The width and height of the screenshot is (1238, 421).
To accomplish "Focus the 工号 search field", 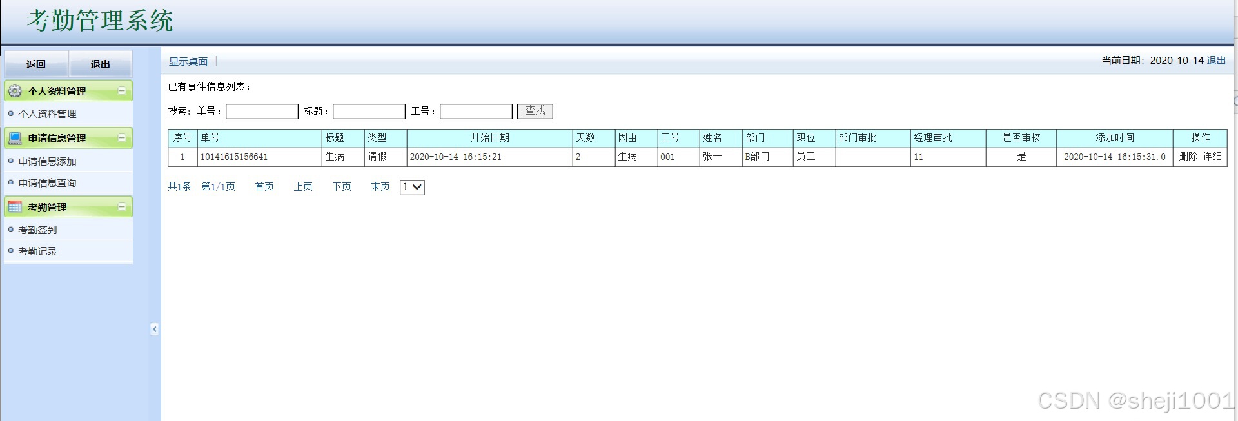I will (476, 112).
